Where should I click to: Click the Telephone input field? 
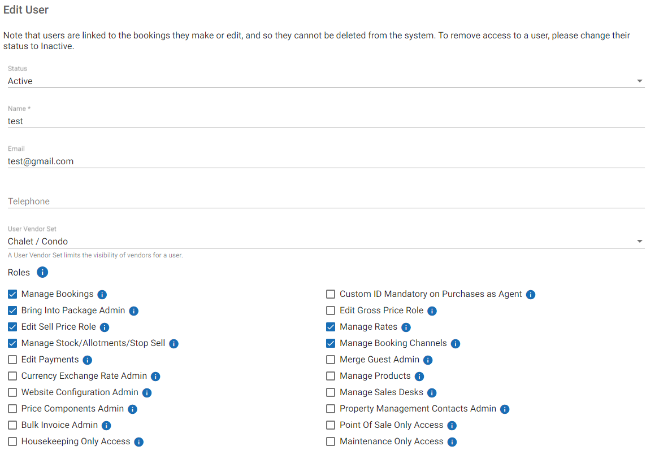pyautogui.click(x=326, y=202)
